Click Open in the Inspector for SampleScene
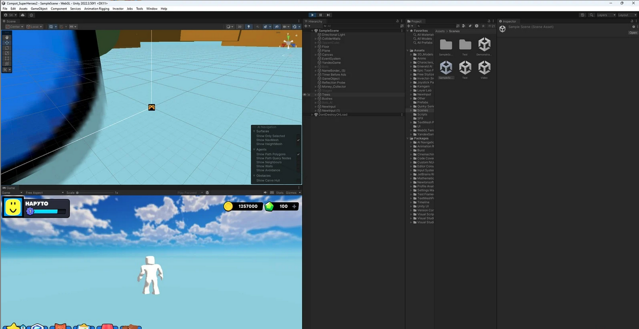The image size is (639, 329). click(x=633, y=32)
